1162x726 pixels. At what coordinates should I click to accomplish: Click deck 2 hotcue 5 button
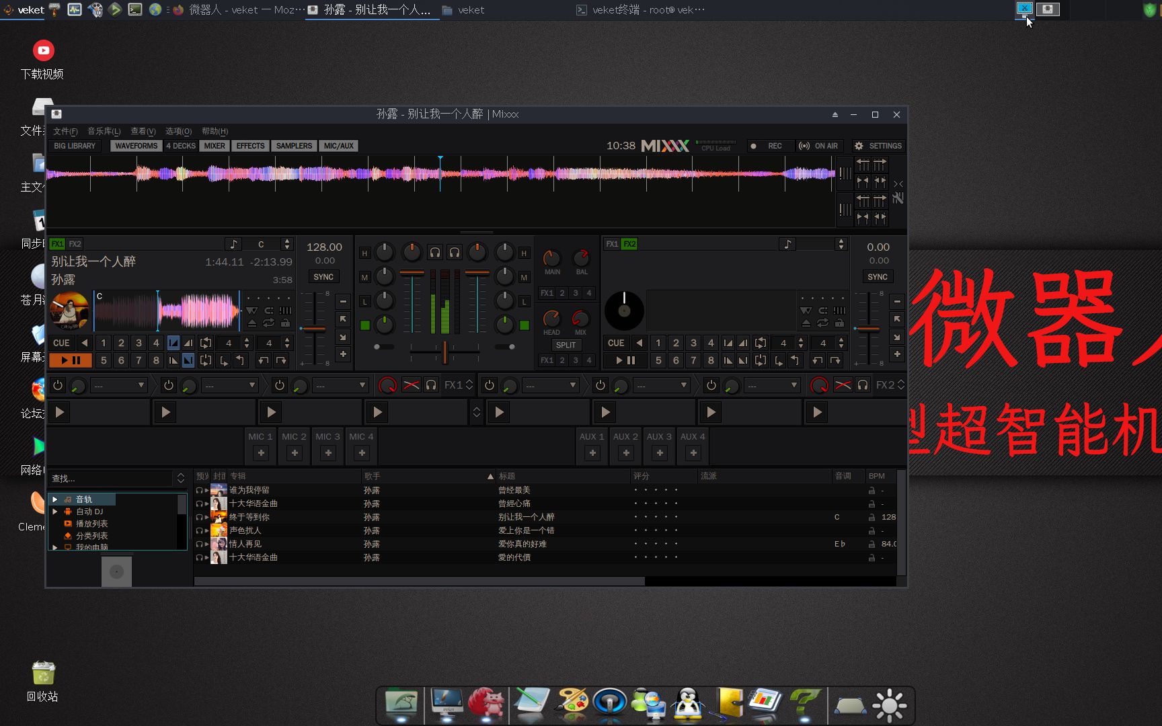pyautogui.click(x=658, y=360)
